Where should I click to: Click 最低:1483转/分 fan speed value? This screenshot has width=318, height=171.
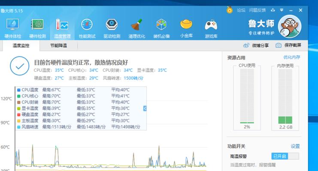[91, 127]
